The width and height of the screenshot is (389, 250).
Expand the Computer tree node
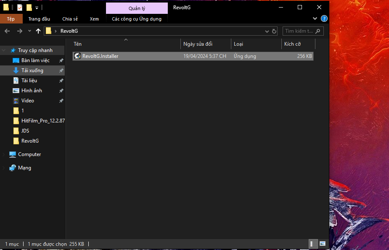[x=4, y=154]
